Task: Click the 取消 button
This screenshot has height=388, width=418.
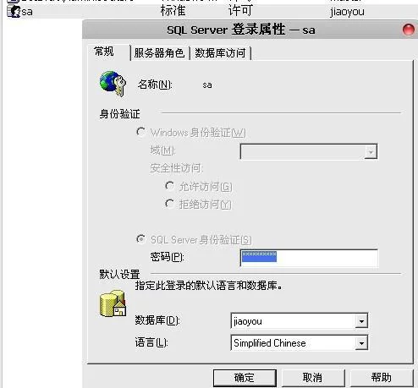Action: 313,378
